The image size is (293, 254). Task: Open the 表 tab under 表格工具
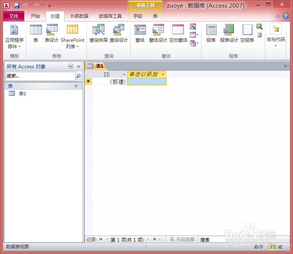pos(155,16)
